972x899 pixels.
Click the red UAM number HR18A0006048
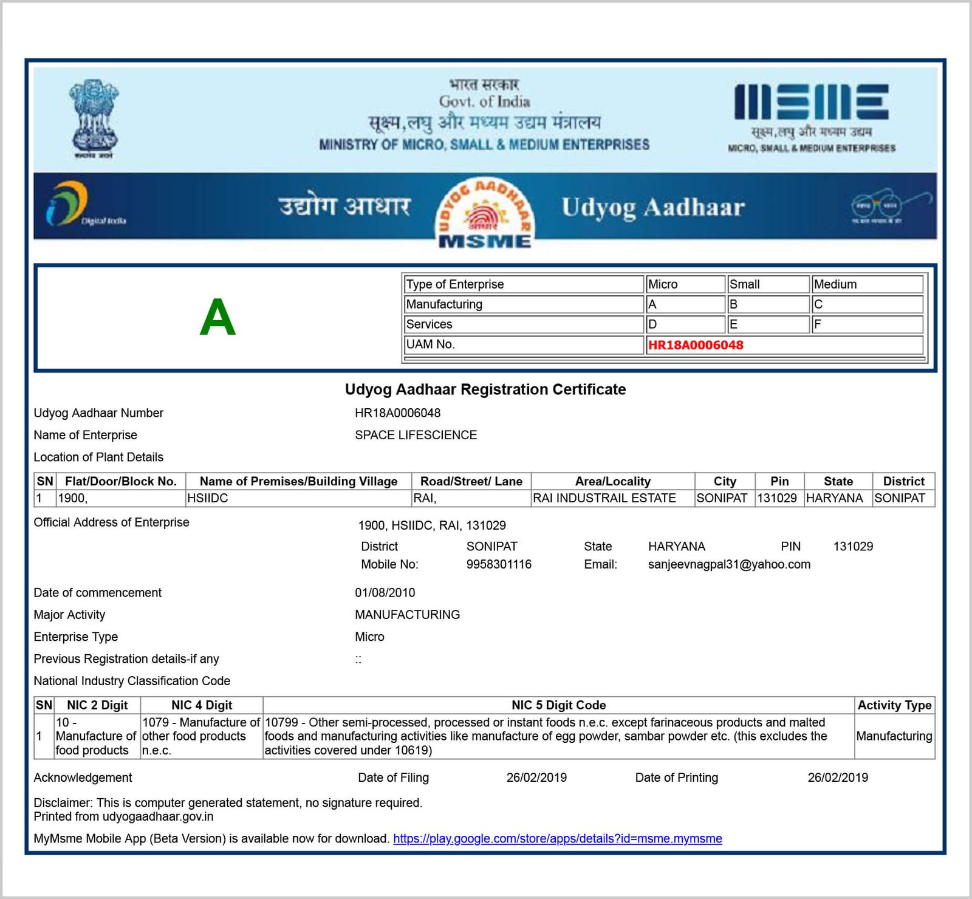696,345
